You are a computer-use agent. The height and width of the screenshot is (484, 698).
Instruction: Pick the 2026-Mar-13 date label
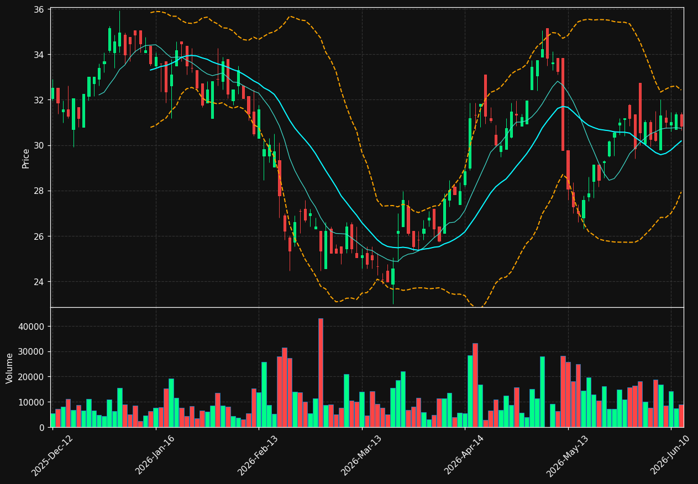point(361,455)
